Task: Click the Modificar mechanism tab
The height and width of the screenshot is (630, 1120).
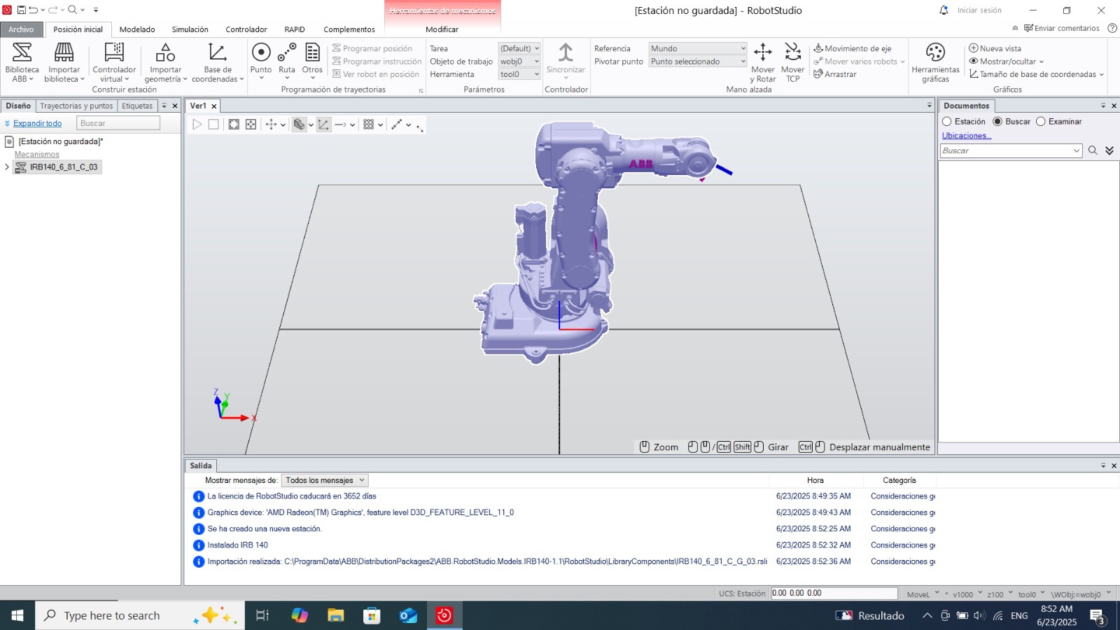Action: tap(442, 29)
